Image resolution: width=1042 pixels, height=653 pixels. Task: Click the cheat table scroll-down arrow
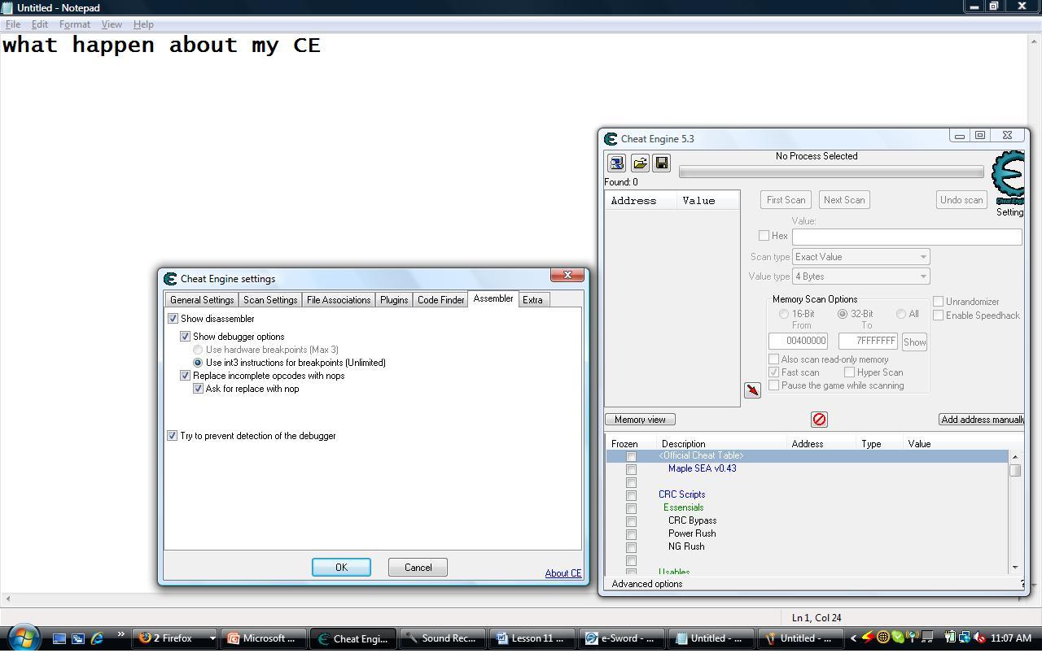click(x=1015, y=567)
